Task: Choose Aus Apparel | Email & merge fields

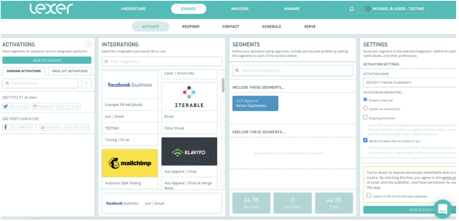Action: coord(189,184)
